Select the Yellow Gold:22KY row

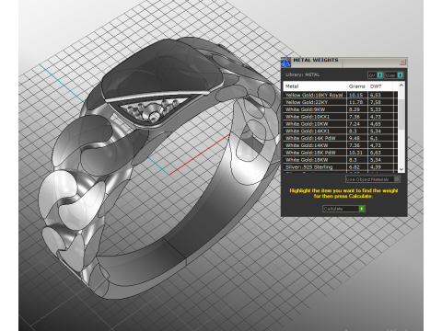click(x=340, y=102)
